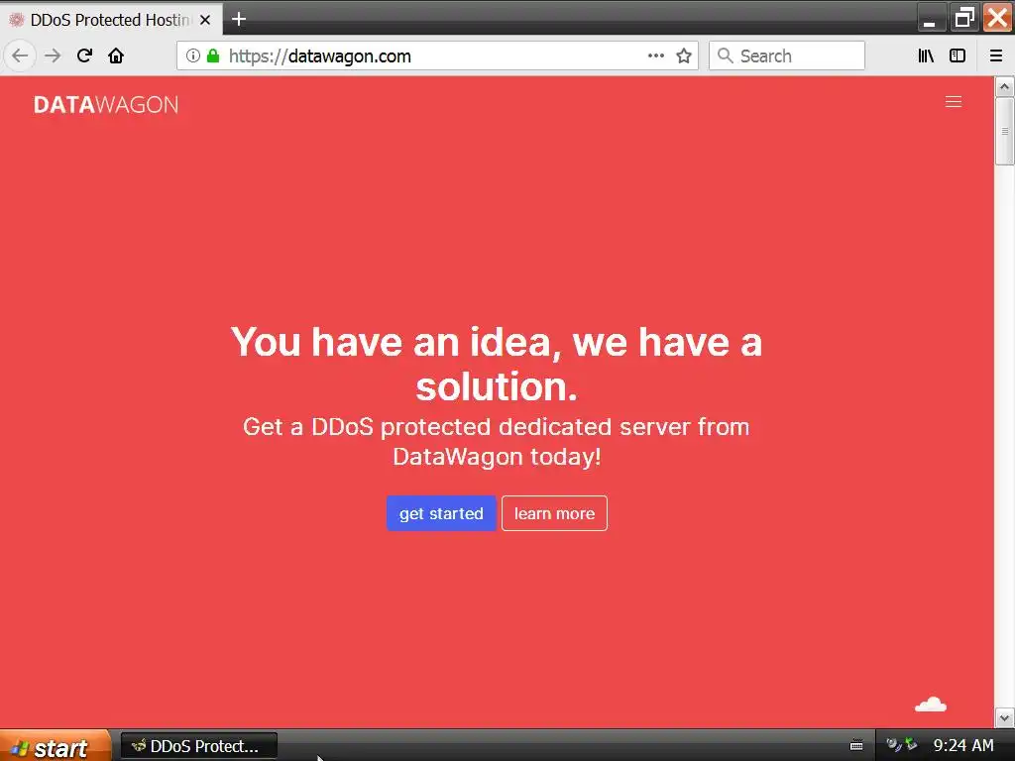Open DataWagon site navigation hamburger menu
Viewport: 1015px width, 761px height.
[x=953, y=102]
